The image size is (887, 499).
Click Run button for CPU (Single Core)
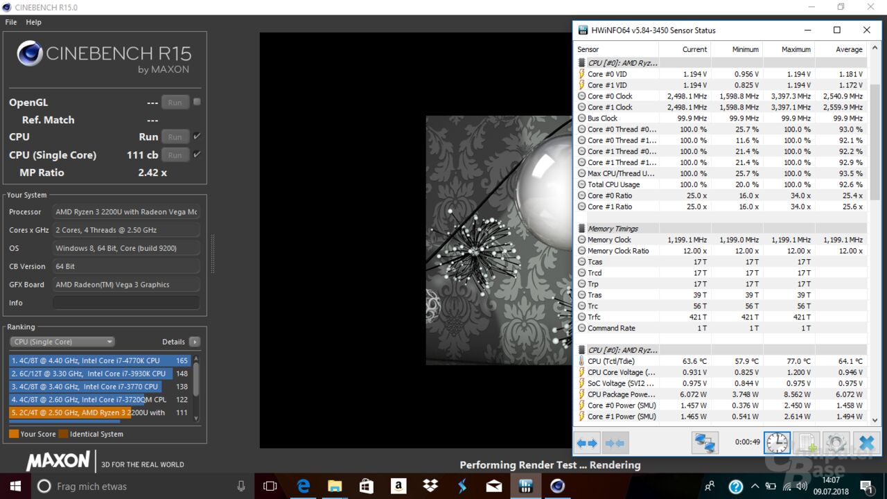coord(175,155)
